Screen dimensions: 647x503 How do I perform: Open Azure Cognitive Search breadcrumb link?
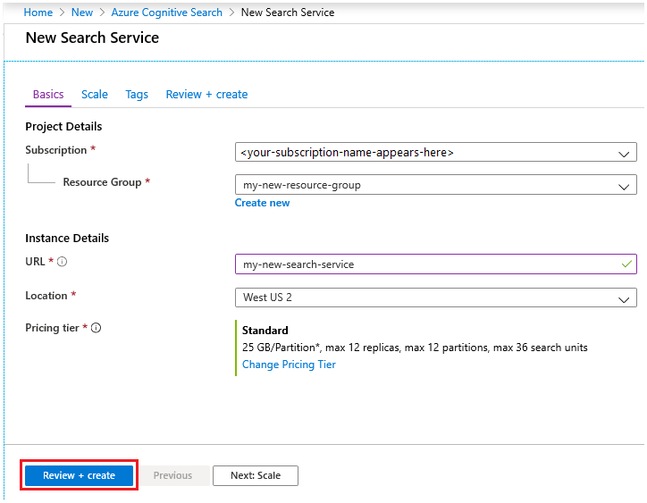166,13
